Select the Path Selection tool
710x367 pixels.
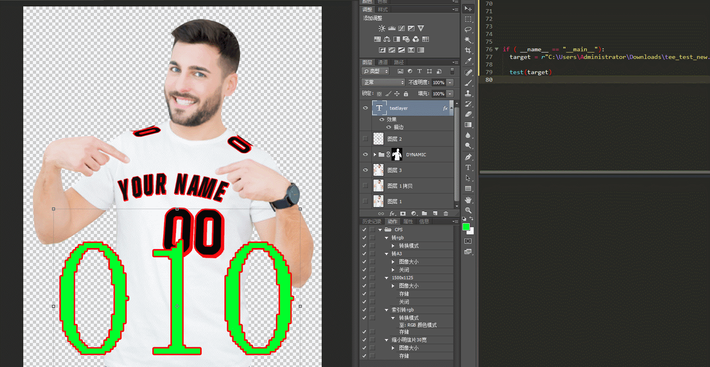point(468,178)
